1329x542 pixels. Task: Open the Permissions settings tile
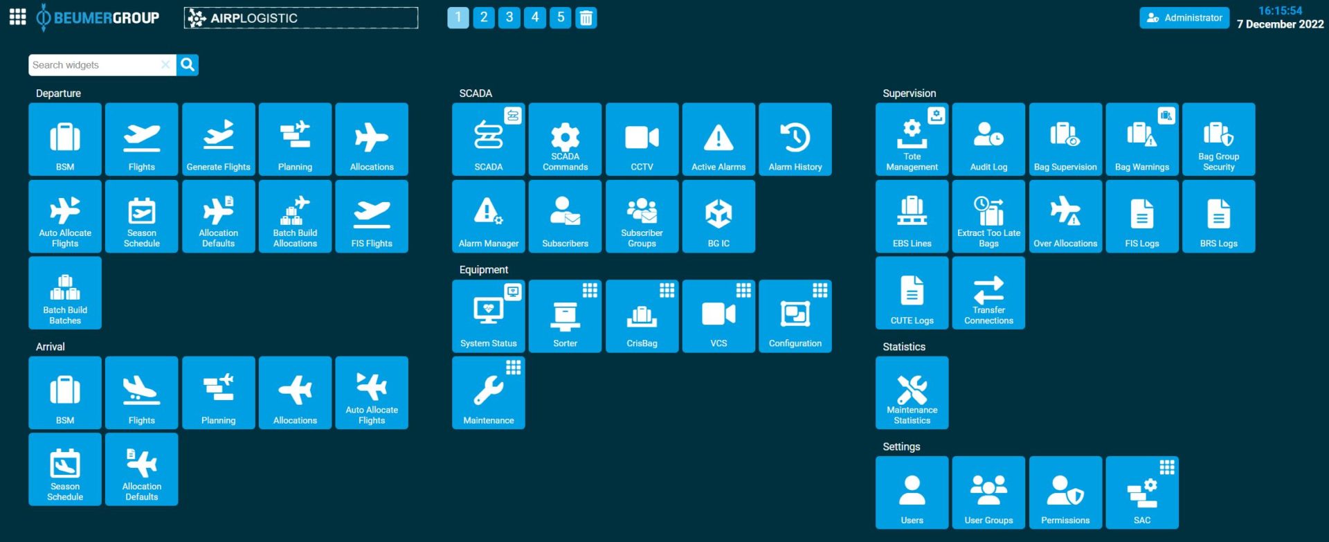[1065, 493]
